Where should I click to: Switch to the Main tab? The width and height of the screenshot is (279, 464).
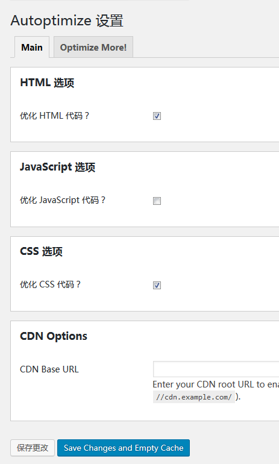(32, 48)
